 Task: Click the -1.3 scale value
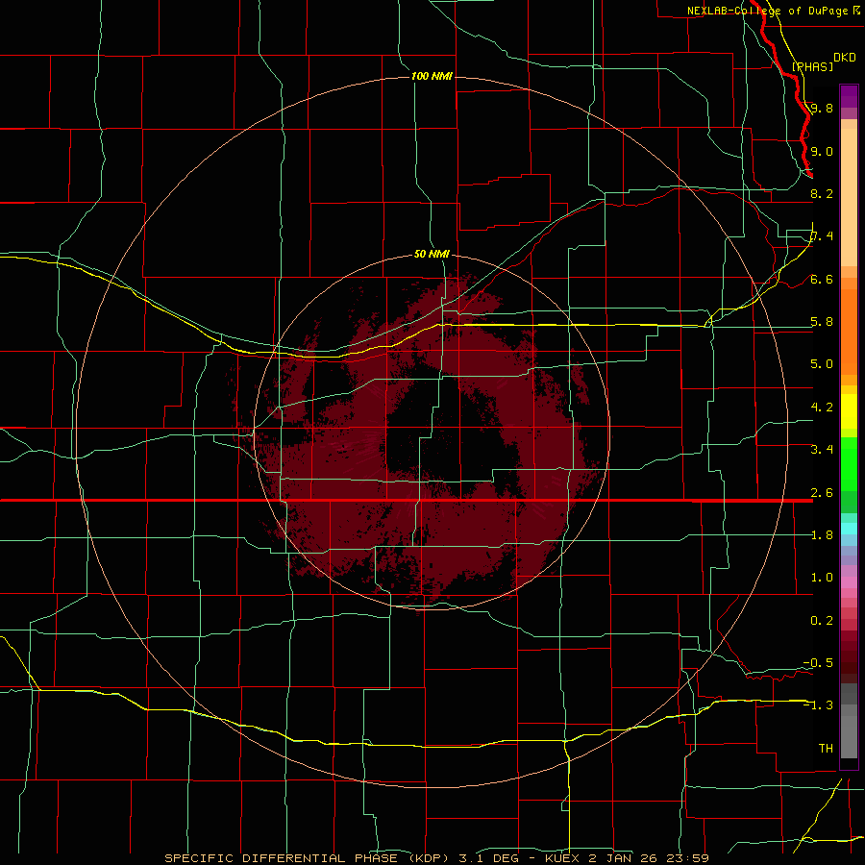pos(818,705)
